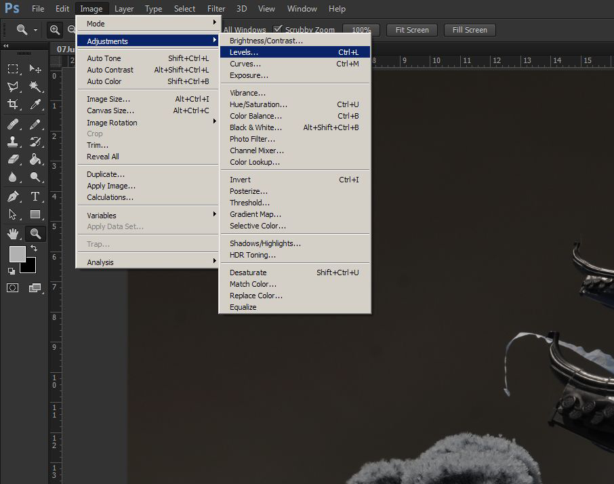
Task: Select the Healing Brush tool
Action: 13,125
